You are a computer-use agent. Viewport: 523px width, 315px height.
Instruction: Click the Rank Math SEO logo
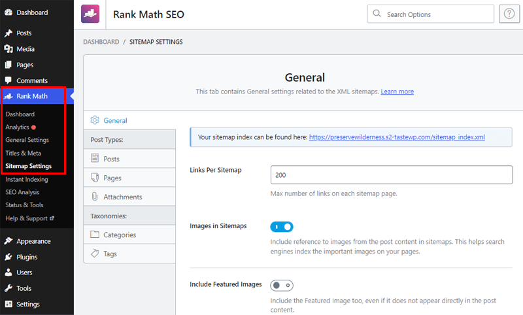pos(90,14)
